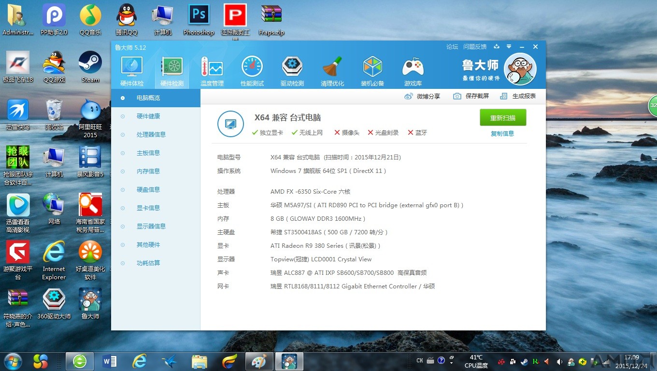The height and width of the screenshot is (371, 657).
Task: Click the download tray icon in title bar
Action: [x=497, y=47]
